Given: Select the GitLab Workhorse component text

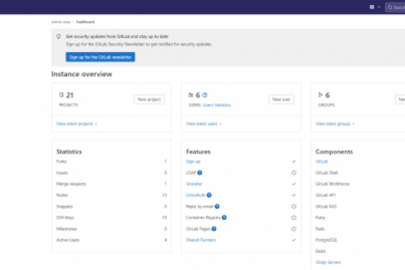Looking at the screenshot, I should [x=332, y=184].
